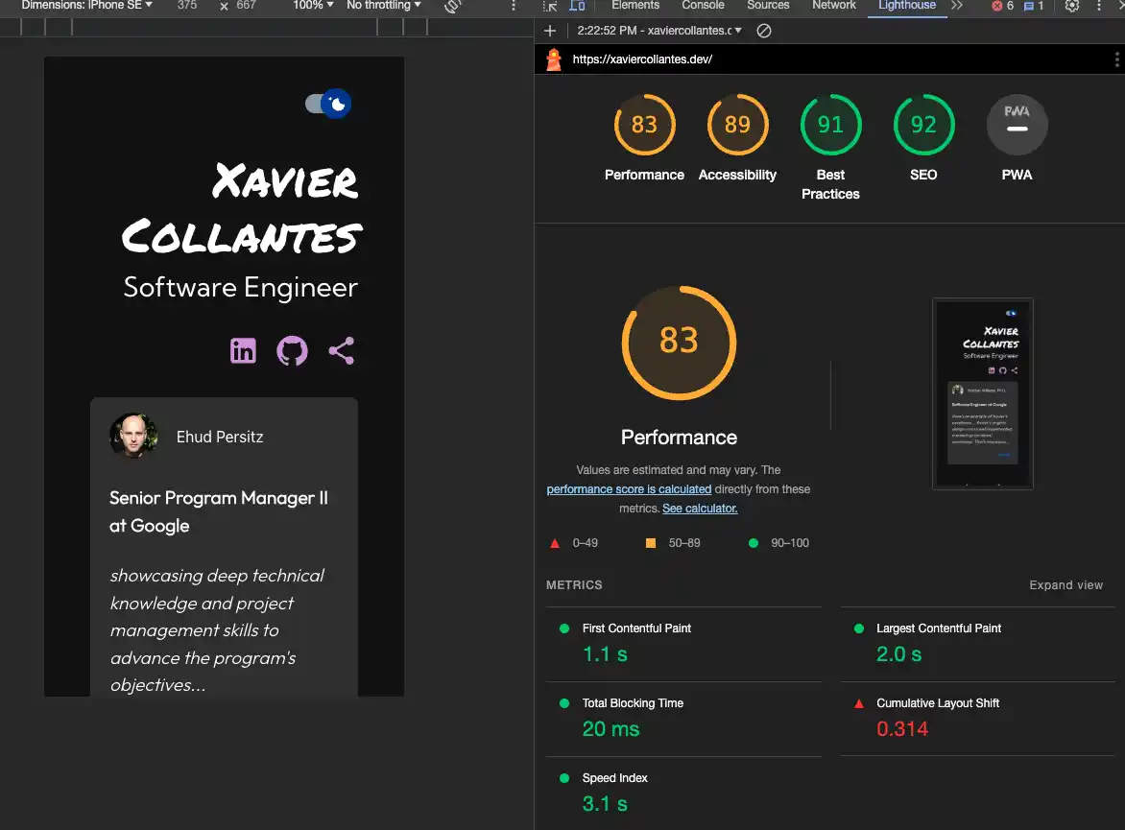1125x830 pixels.
Task: Click the red error count indicator
Action: pos(1003,6)
